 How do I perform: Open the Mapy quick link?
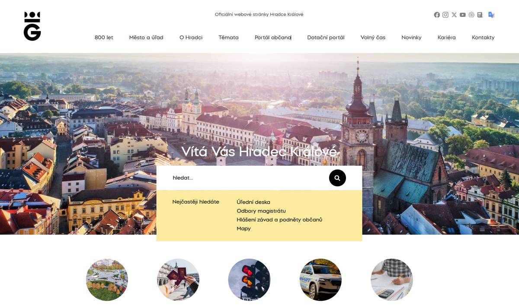(x=243, y=228)
